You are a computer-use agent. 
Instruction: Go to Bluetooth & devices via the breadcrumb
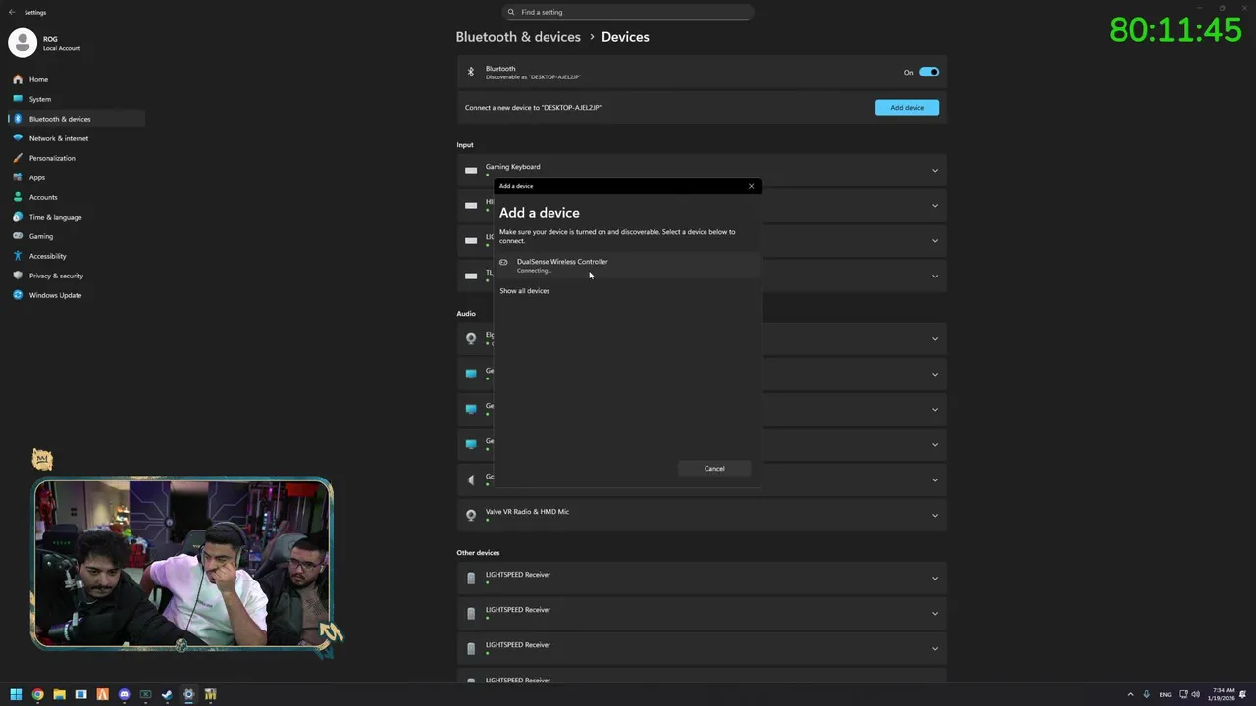[518, 37]
